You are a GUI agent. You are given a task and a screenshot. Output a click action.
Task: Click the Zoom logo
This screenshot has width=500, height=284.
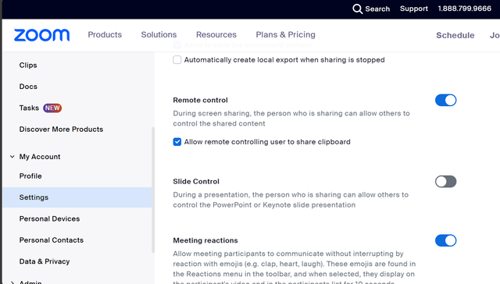tap(41, 35)
